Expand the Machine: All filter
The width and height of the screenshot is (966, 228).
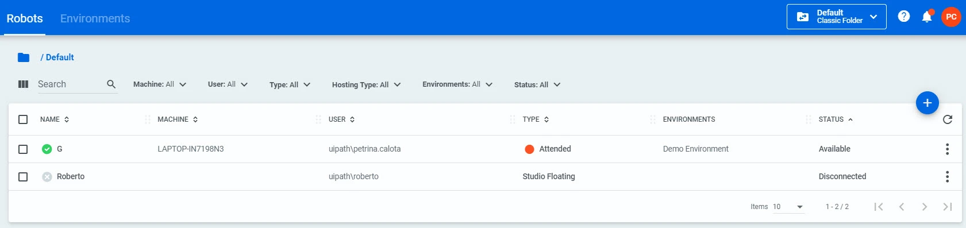[x=160, y=84]
